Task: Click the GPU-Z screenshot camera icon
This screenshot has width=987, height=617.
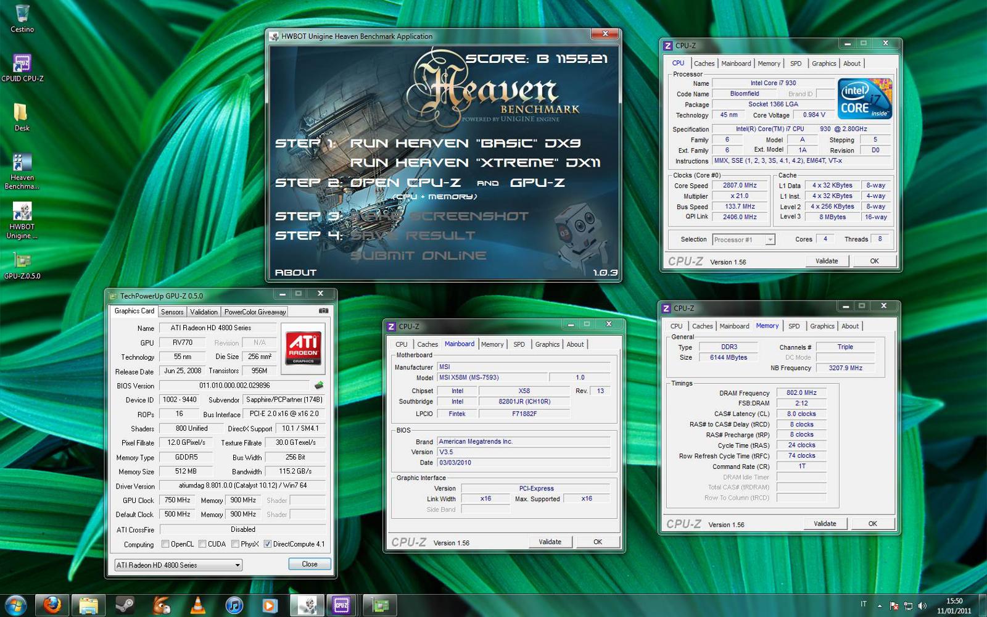Action: [323, 311]
